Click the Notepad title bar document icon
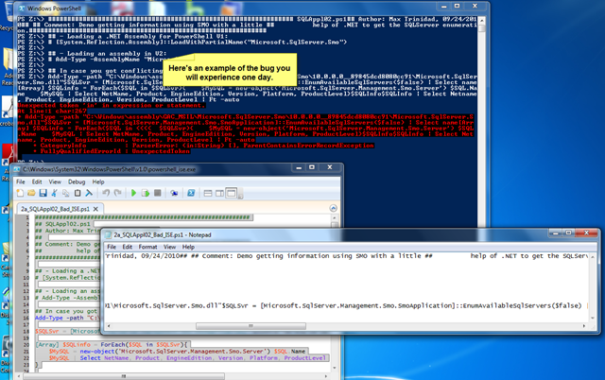This screenshot has width=605, height=380. [x=109, y=234]
